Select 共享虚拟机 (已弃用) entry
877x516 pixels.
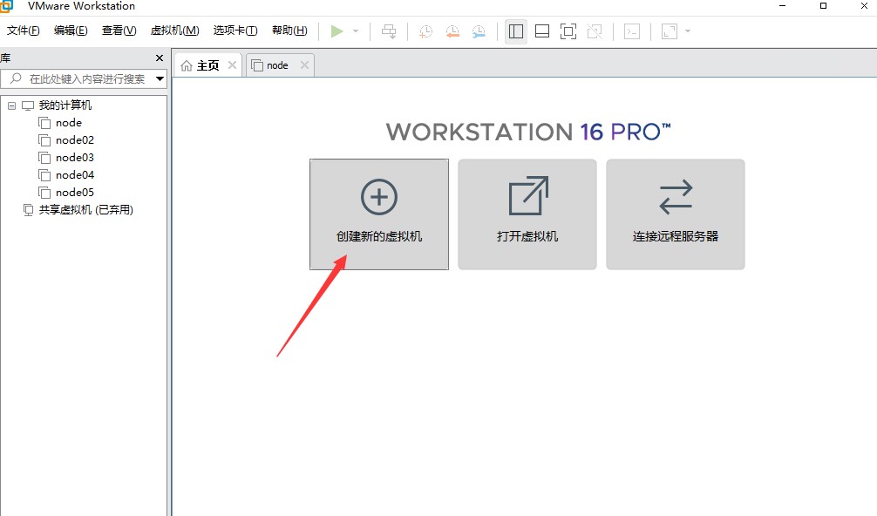tap(85, 210)
